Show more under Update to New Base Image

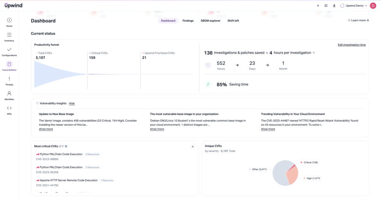pyautogui.click(x=46, y=129)
